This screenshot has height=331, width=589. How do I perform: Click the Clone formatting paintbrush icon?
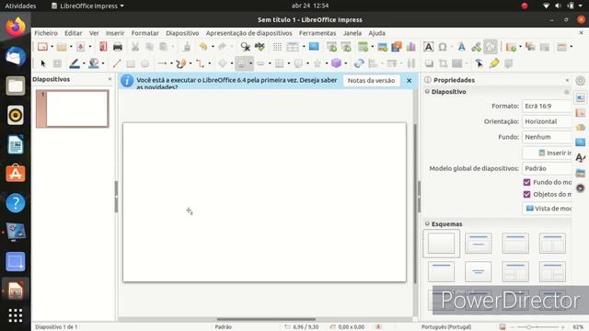pyautogui.click(x=187, y=47)
